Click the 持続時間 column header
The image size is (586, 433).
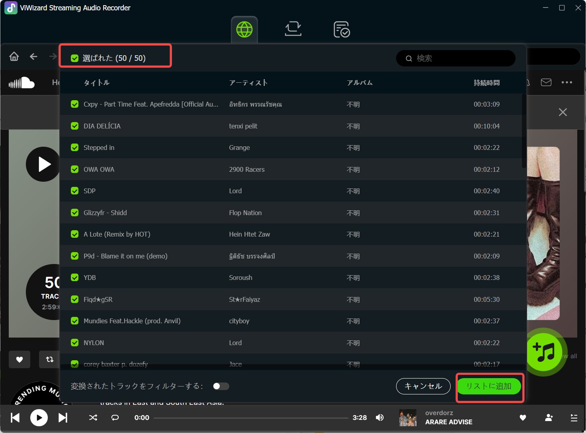pyautogui.click(x=486, y=83)
